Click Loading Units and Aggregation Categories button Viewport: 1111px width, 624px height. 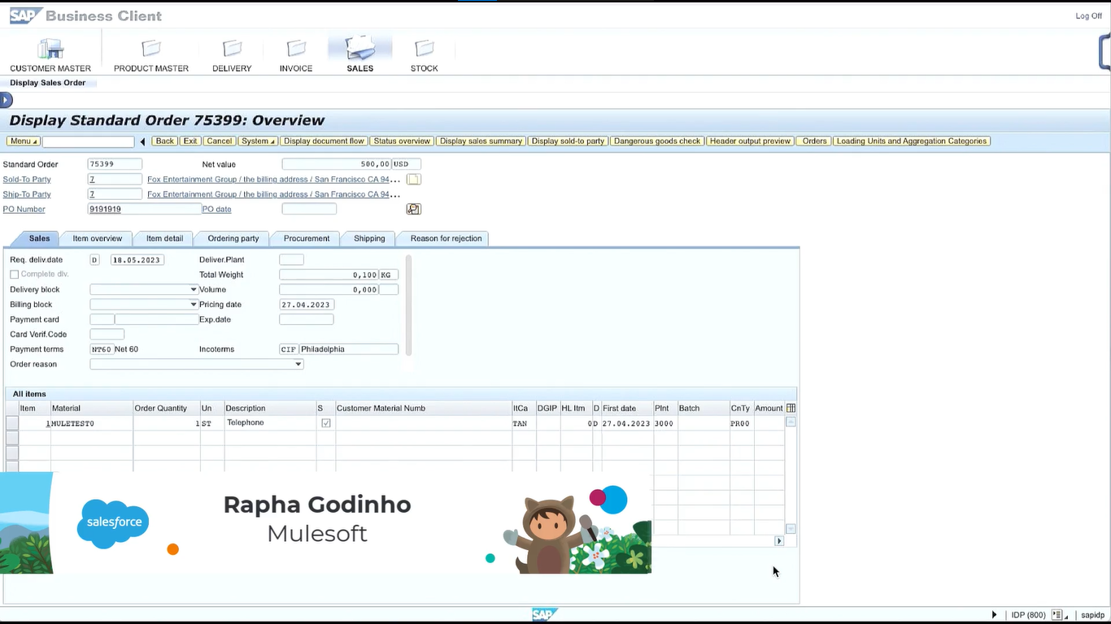(912, 141)
